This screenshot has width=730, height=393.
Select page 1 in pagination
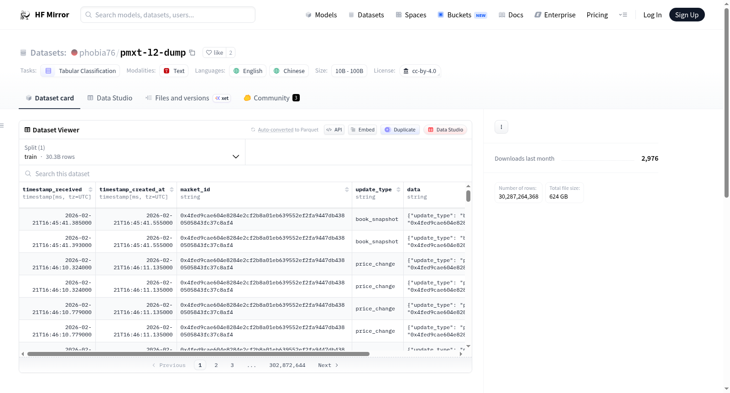click(200, 365)
